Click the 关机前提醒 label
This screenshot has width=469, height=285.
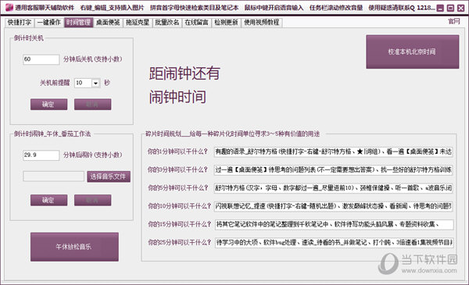pos(55,83)
